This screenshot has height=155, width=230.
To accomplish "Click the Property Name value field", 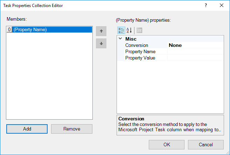I will coord(196,52).
